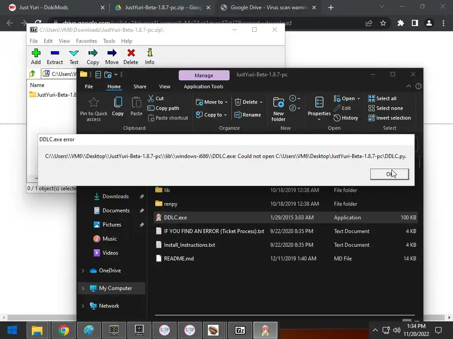The image size is (453, 339).
Task: Select the DDLC.exe file
Action: [x=285, y=217]
